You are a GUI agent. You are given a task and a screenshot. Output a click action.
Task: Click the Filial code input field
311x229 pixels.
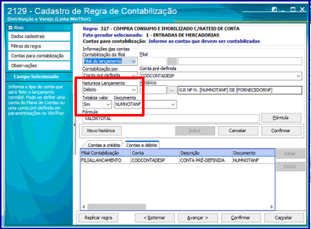[153, 61]
